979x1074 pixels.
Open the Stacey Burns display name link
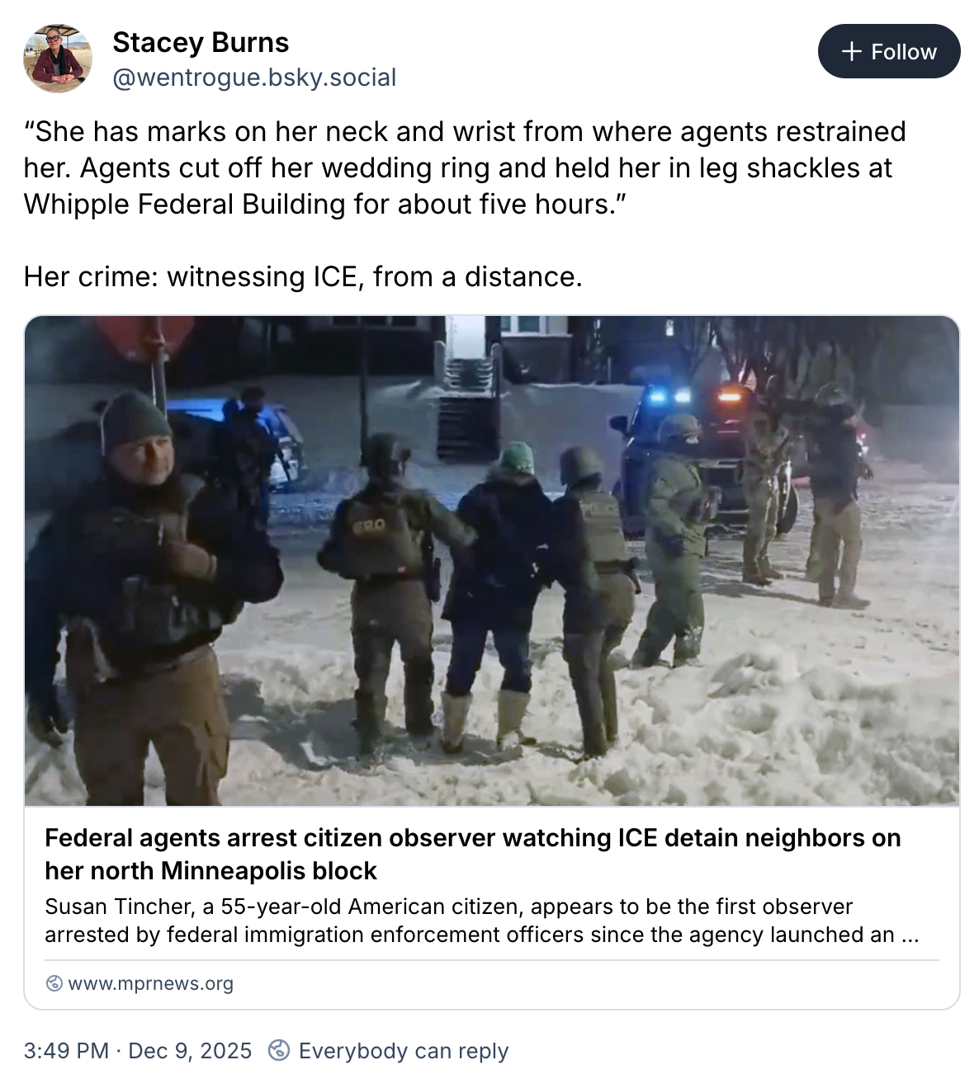tap(201, 42)
